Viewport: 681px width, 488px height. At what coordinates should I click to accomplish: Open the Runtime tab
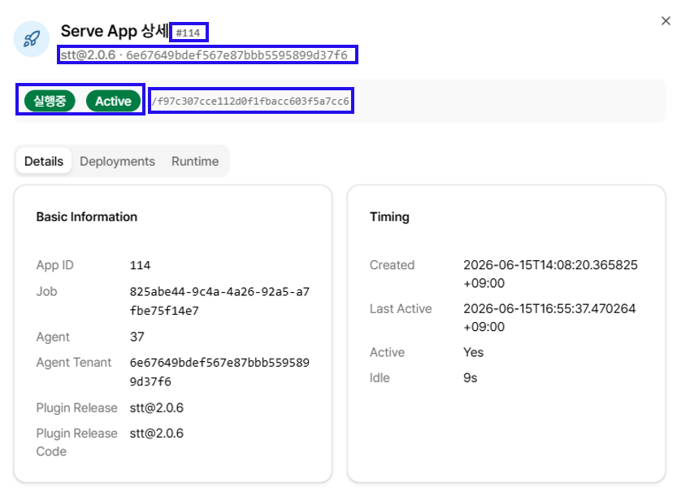pos(195,161)
